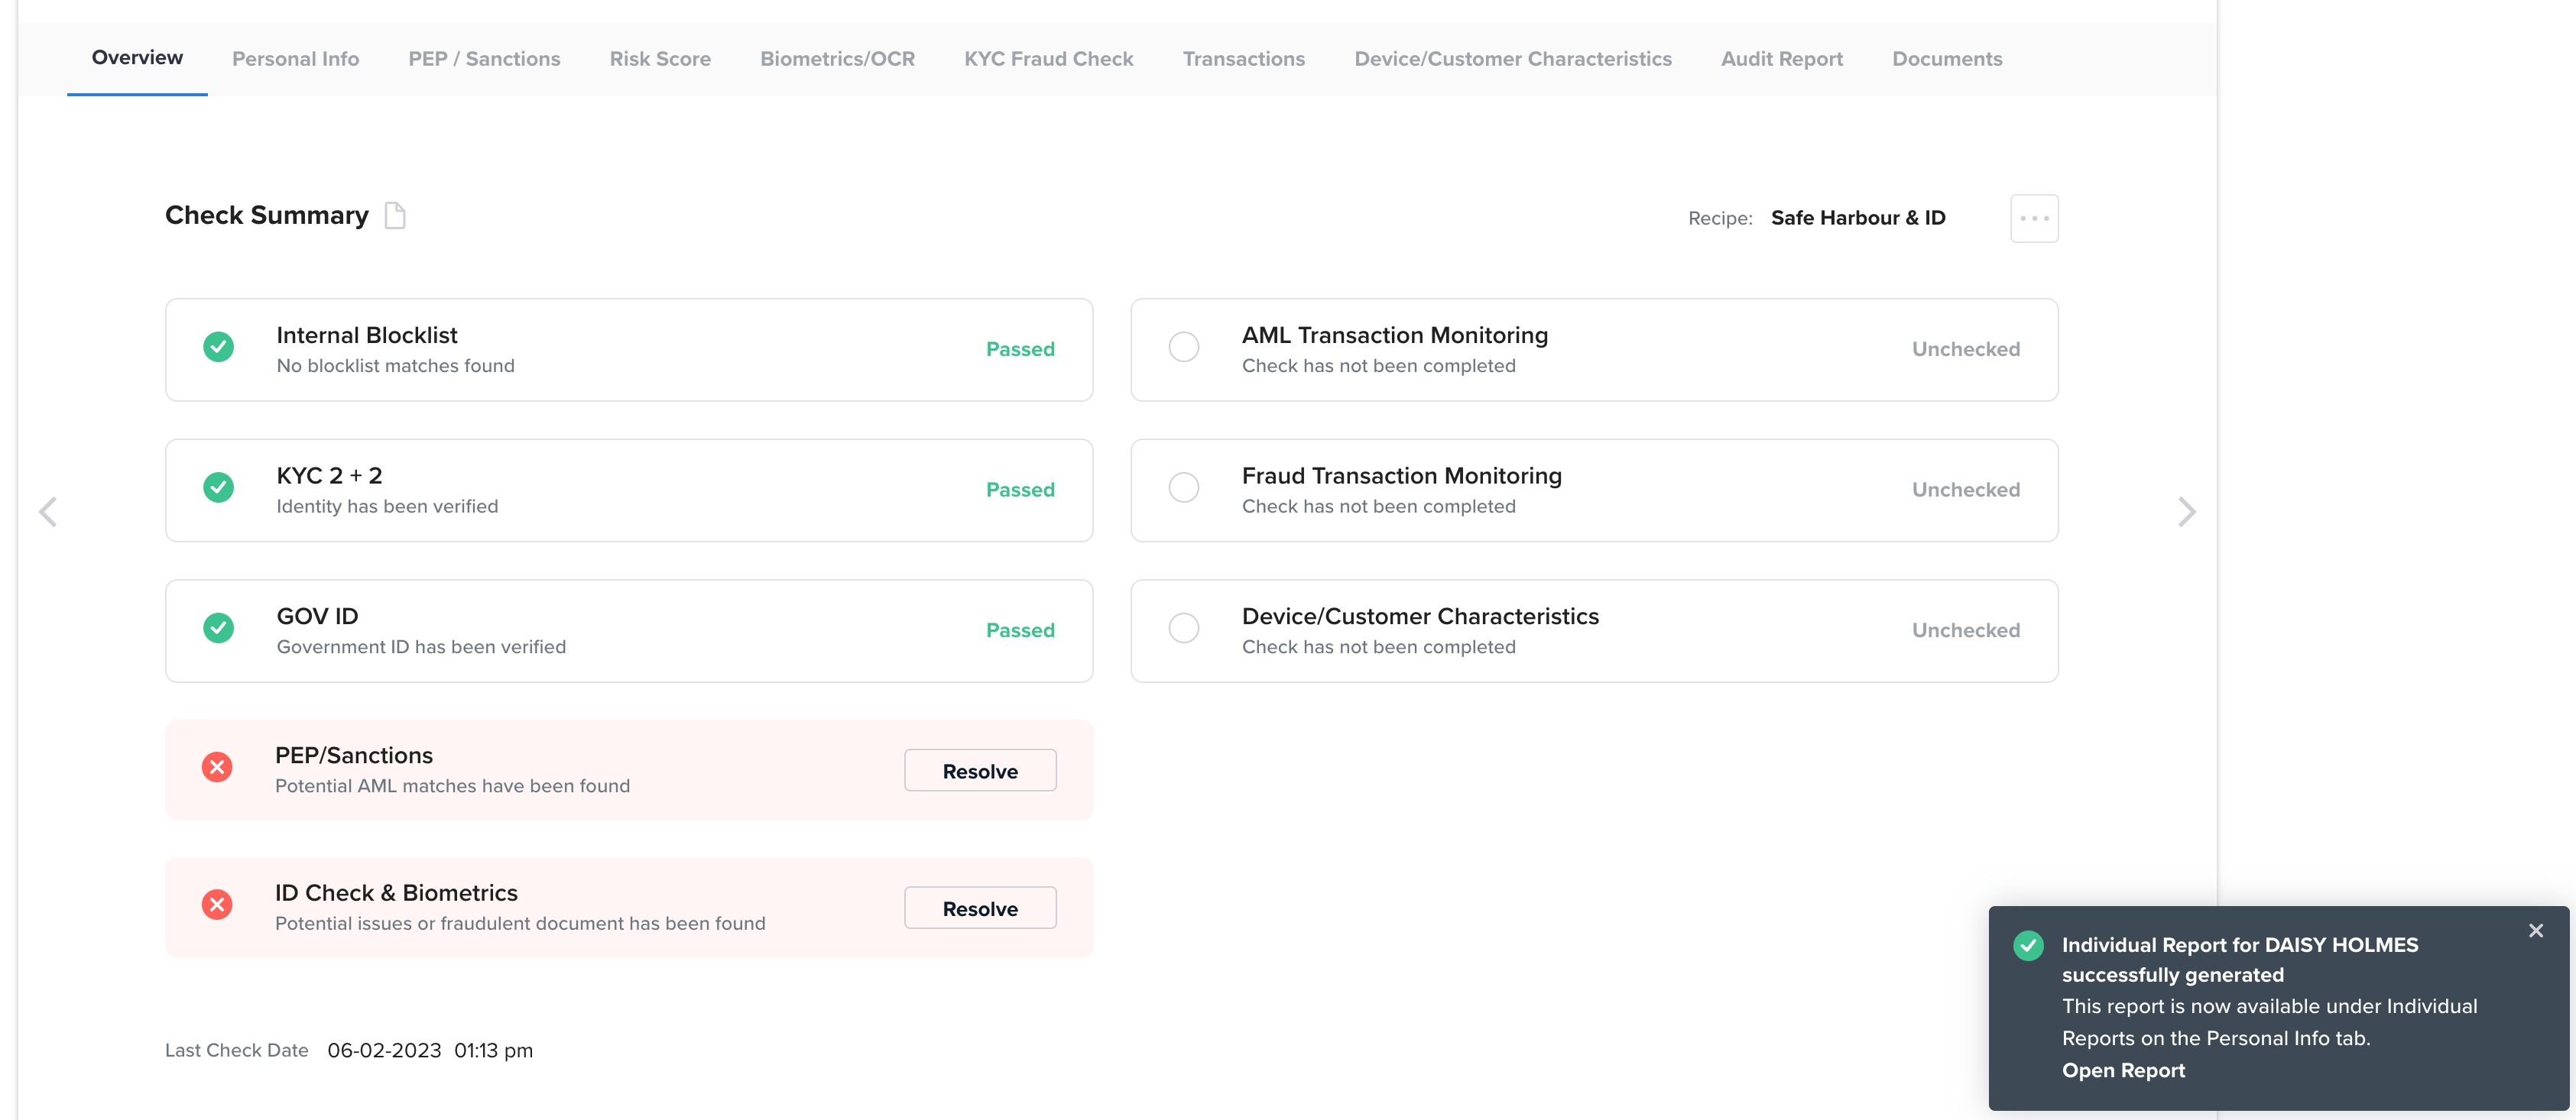Screen dimensions: 2576x1120
Task: Click green success checkmark in report notification
Action: pos(2028,945)
